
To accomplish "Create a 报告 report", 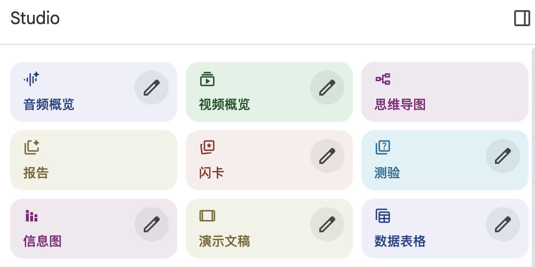I will 94,160.
